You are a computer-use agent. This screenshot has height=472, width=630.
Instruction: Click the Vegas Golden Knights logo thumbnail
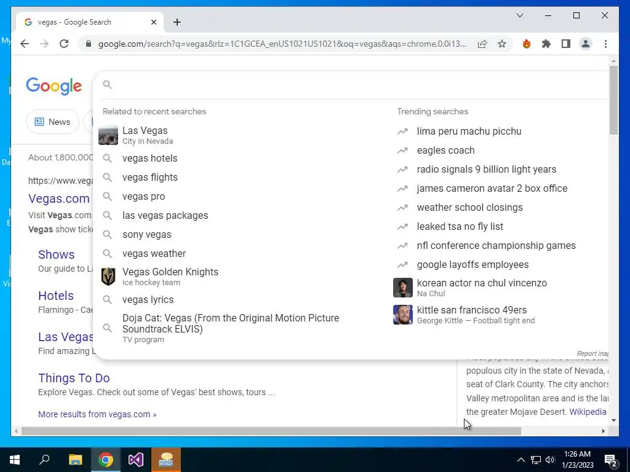click(108, 277)
